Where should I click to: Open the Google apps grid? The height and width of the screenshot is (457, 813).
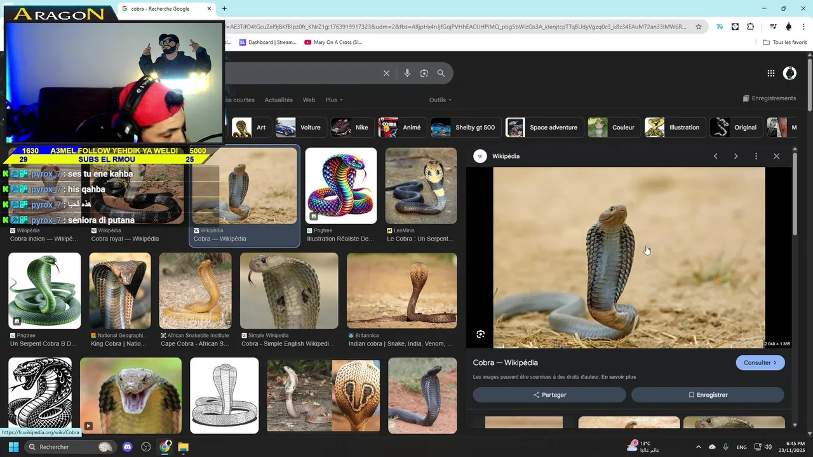pos(771,73)
